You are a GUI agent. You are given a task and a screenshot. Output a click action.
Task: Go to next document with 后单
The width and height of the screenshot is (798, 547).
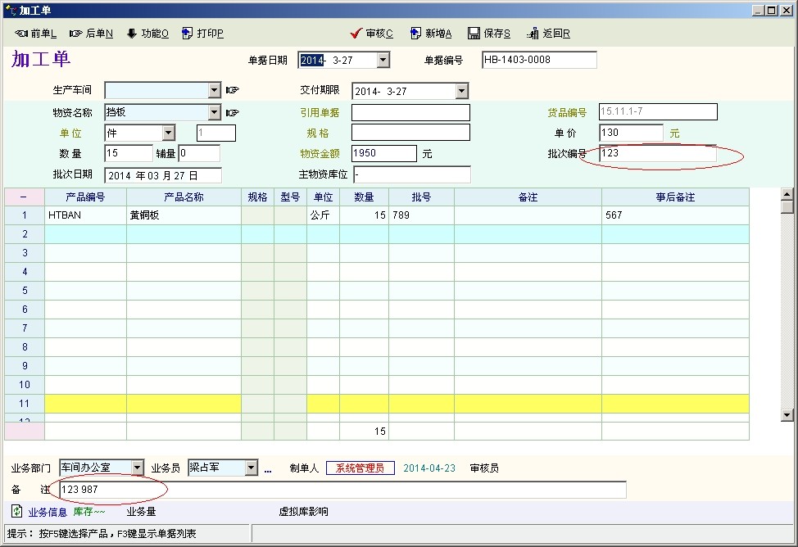click(91, 34)
